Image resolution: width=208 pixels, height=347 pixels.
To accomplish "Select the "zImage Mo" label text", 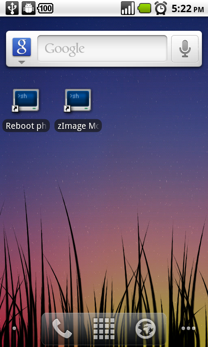I will coord(78,126).
